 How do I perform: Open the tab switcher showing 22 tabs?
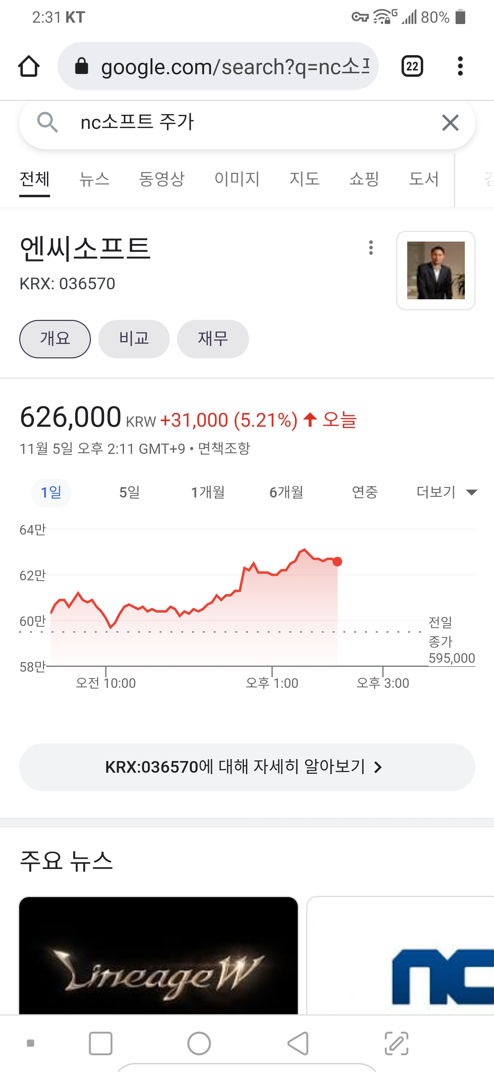[x=412, y=66]
